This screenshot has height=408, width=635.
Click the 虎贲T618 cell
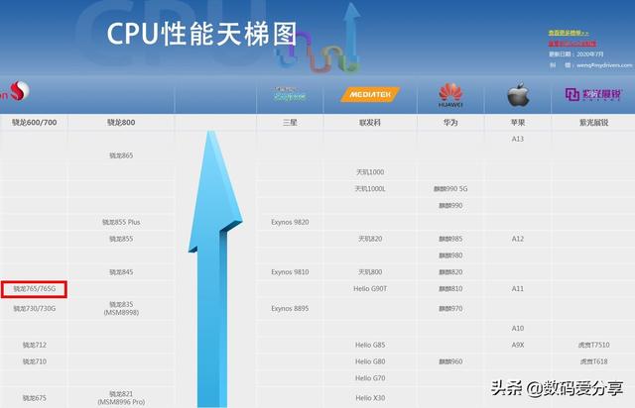(593, 361)
